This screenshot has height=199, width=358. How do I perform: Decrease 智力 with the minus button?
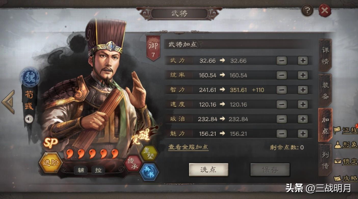coord(282,90)
